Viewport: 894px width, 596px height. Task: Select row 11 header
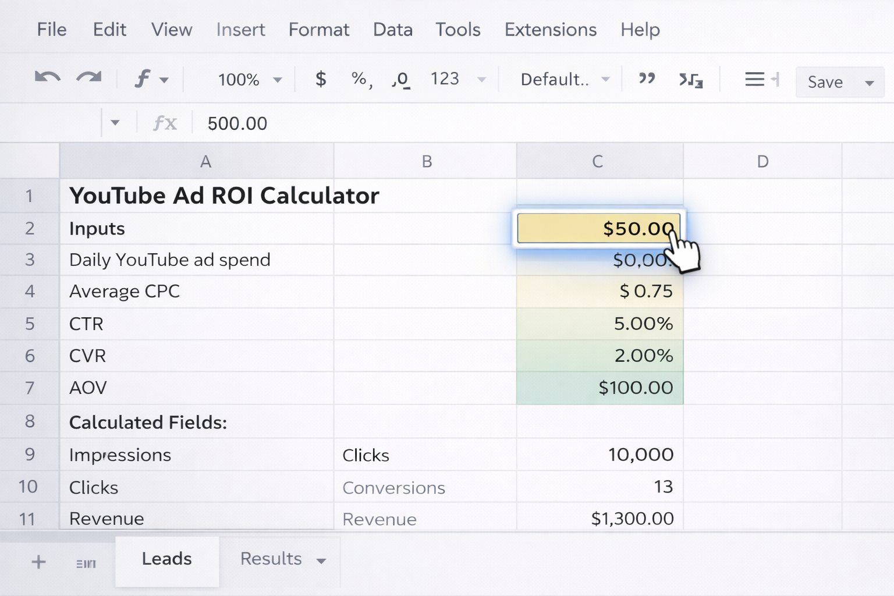(29, 517)
